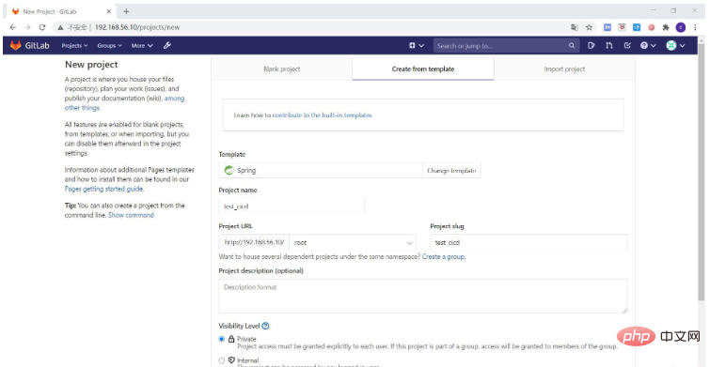The height and width of the screenshot is (367, 710).
Task: Click the Create a group link
Action: pos(443,257)
